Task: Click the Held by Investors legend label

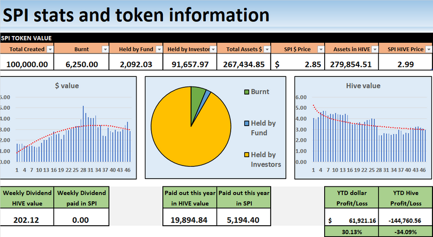Action: pos(266,159)
